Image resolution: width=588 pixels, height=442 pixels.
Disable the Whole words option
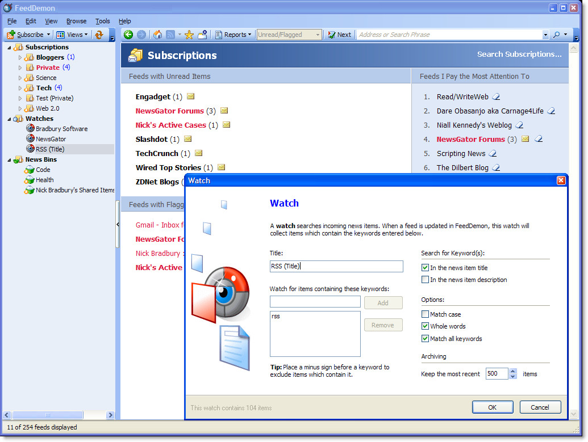pyautogui.click(x=426, y=326)
